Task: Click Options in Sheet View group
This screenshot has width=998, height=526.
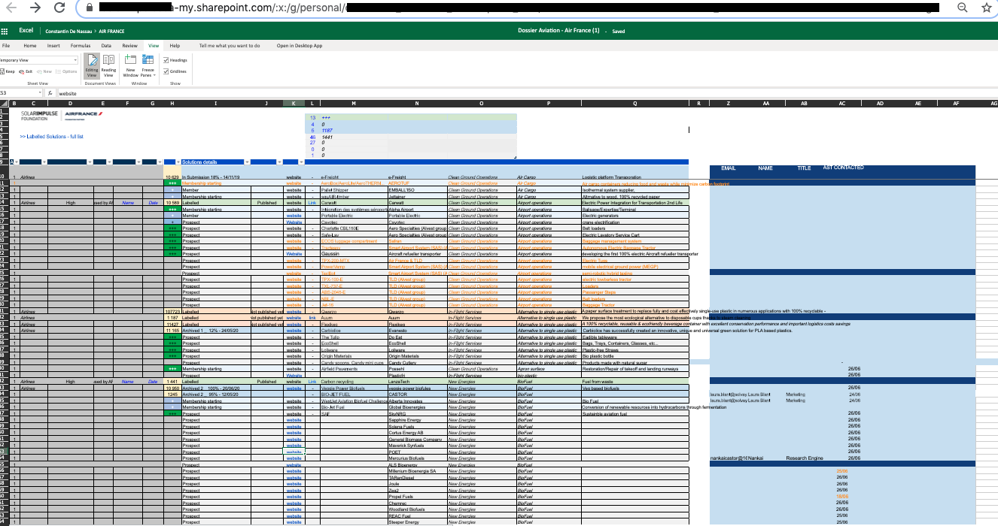Action: 67,71
